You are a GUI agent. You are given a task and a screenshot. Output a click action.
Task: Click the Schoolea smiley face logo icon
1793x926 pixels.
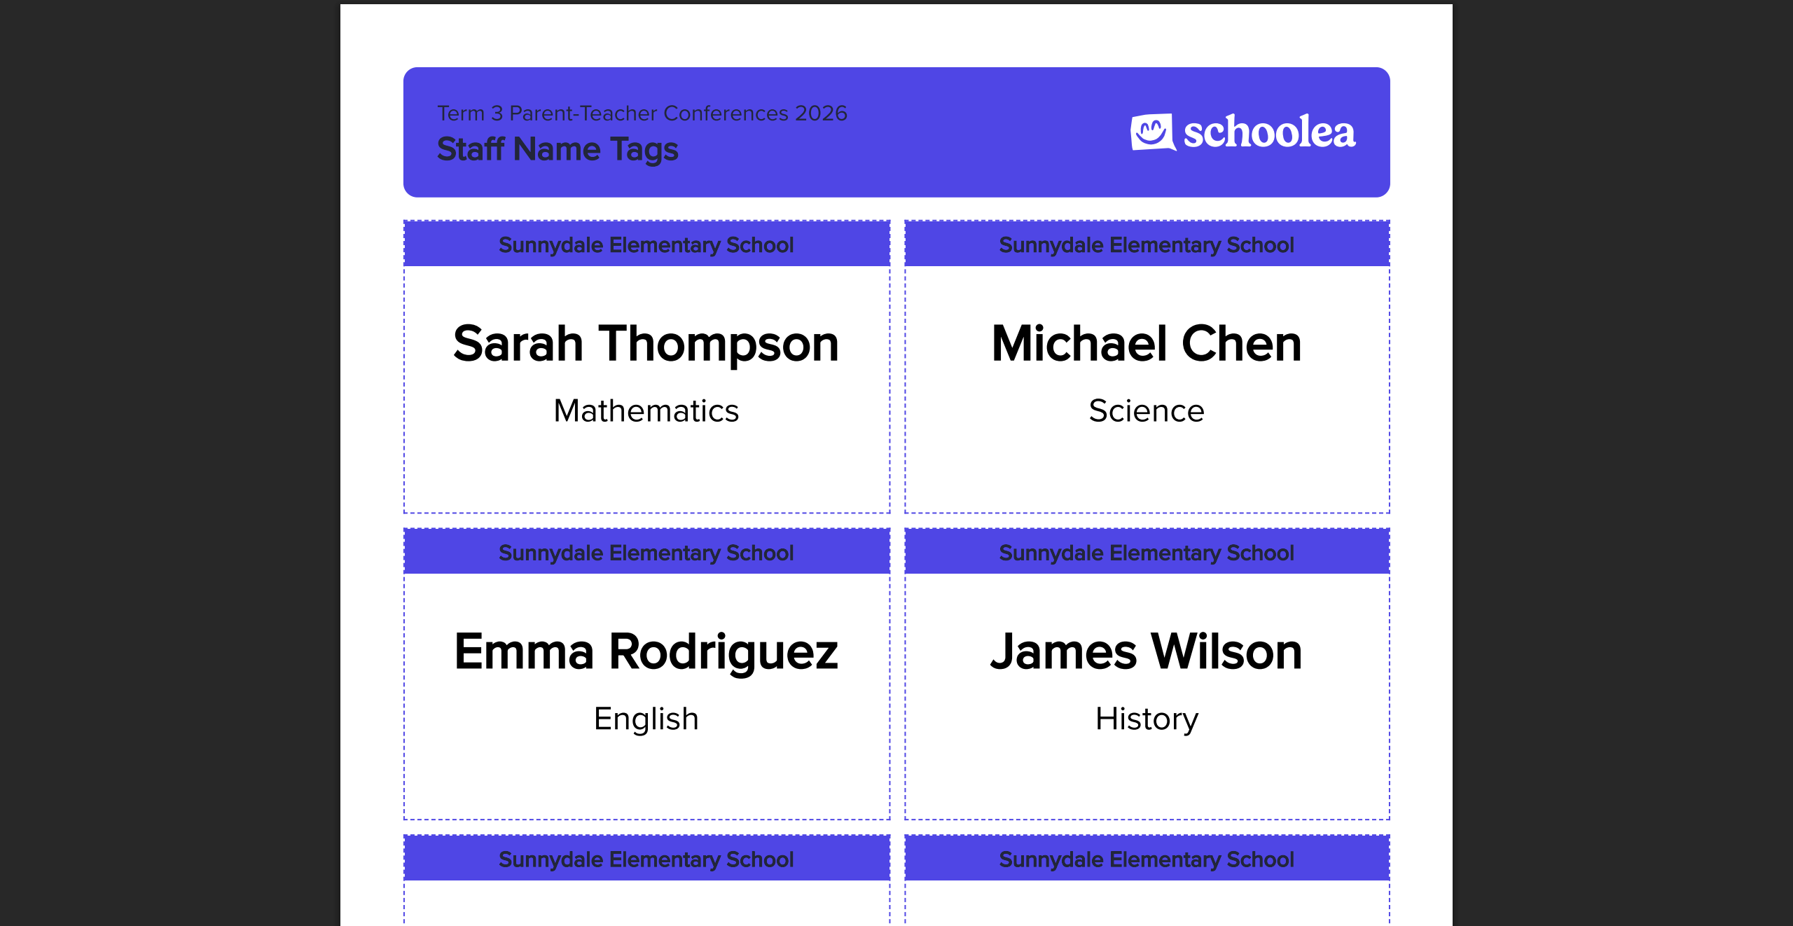point(1152,132)
